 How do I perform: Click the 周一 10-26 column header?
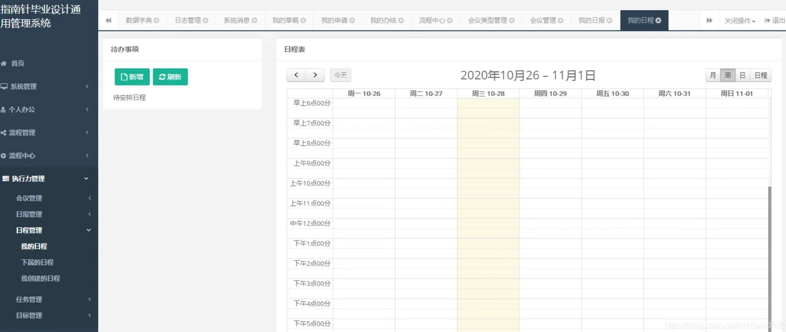(364, 93)
